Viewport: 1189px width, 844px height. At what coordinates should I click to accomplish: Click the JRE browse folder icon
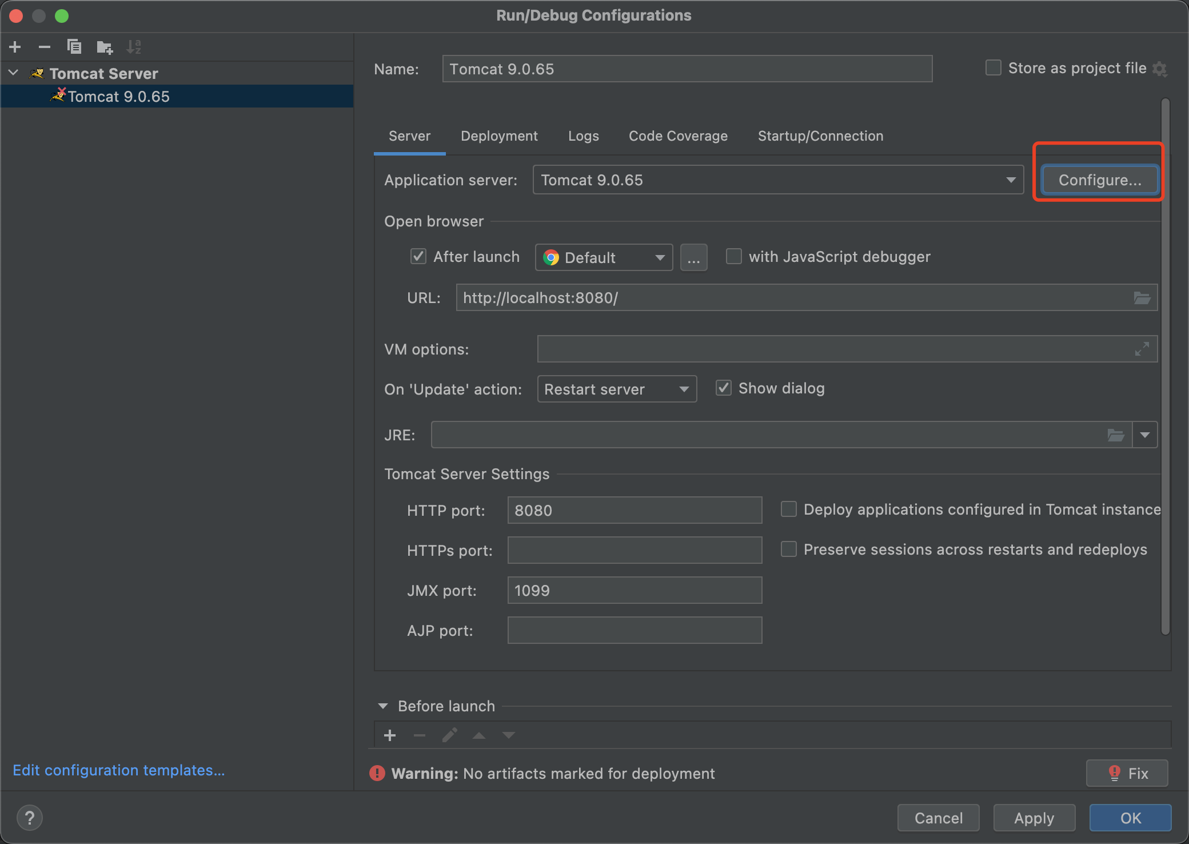[x=1115, y=435]
